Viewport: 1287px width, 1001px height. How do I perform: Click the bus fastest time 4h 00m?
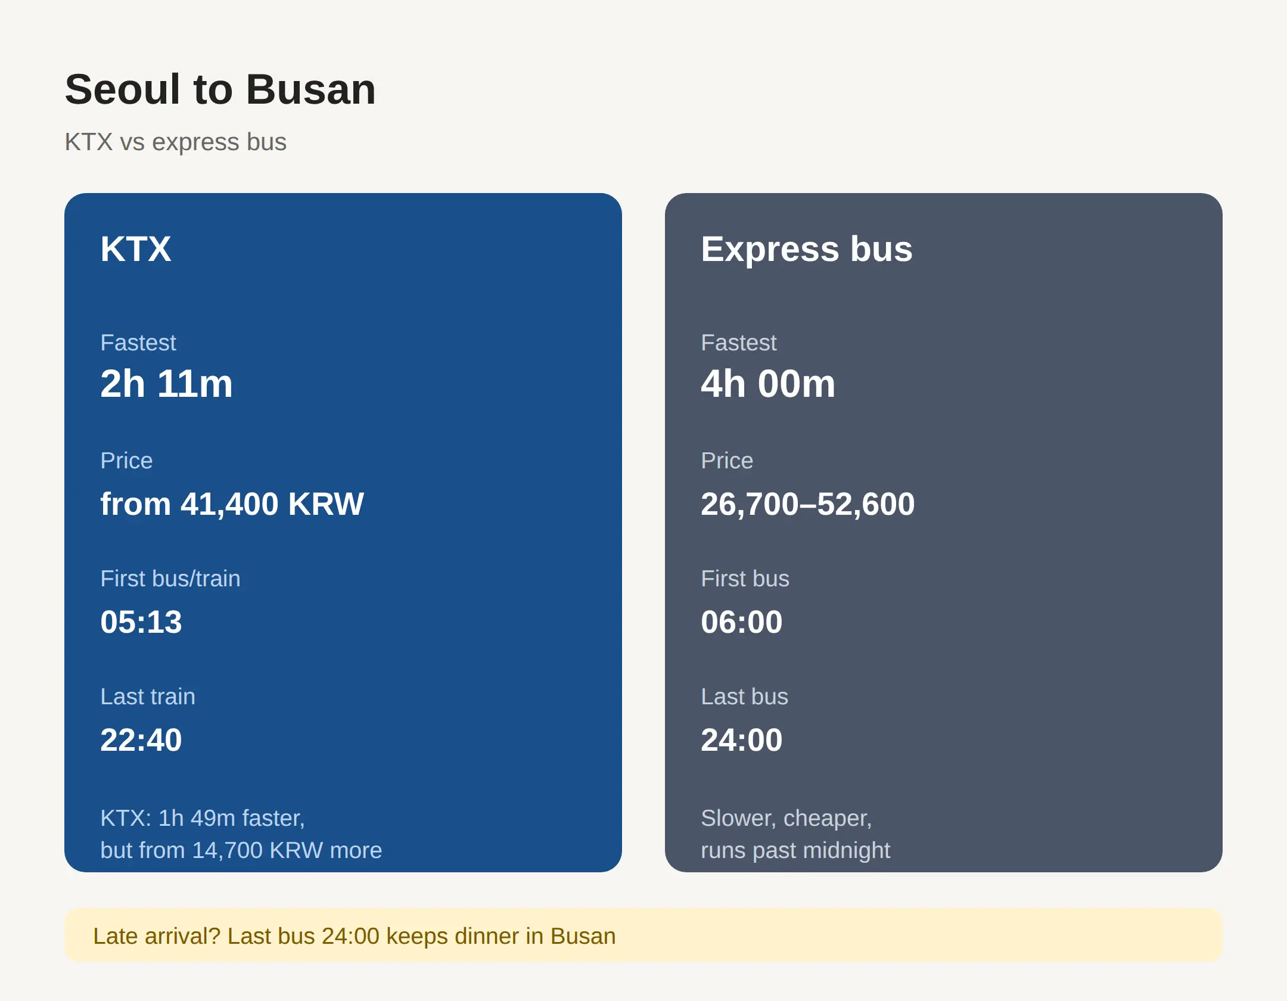tap(768, 383)
